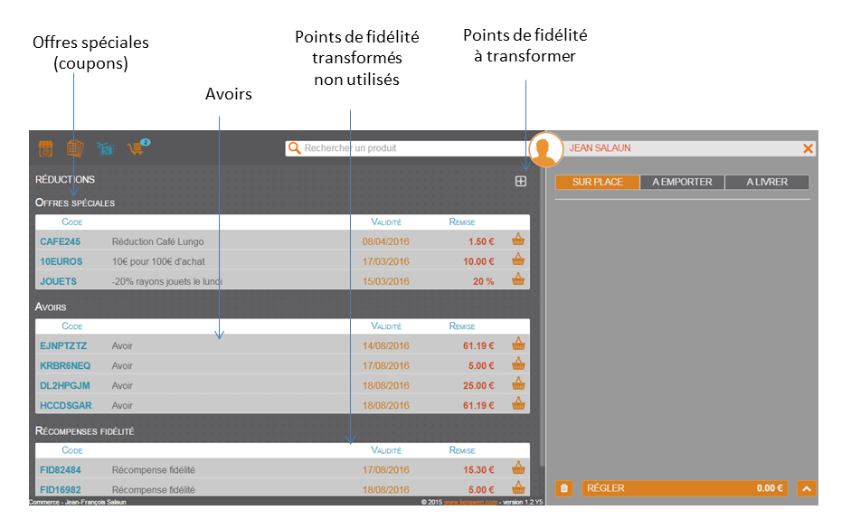Viewport: 851px width, 529px height.
Task: Click the Récompenses fidélité Remise column header
Action: (x=462, y=450)
